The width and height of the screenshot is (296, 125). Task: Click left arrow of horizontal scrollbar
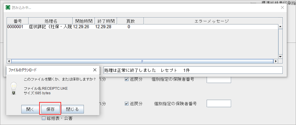tap(9, 61)
